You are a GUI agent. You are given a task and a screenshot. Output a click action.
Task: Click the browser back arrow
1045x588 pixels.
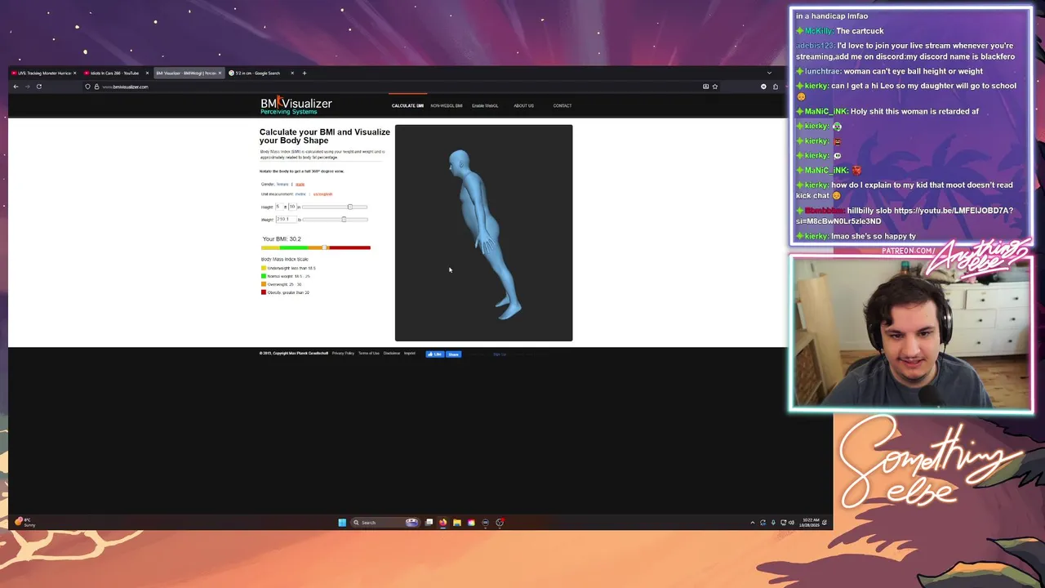(16, 87)
